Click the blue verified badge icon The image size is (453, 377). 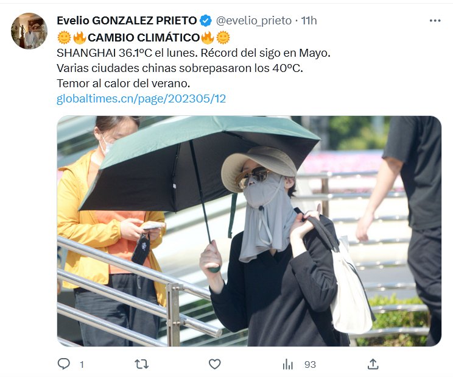pyautogui.click(x=206, y=21)
